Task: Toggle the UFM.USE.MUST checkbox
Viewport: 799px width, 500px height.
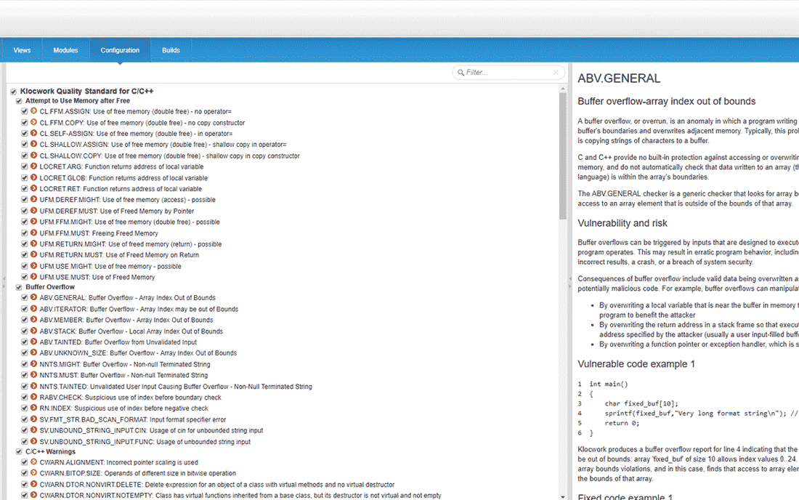Action: point(24,277)
